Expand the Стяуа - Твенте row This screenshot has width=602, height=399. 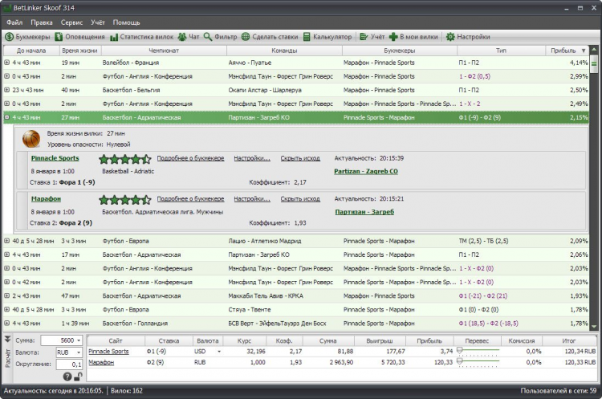pos(6,309)
